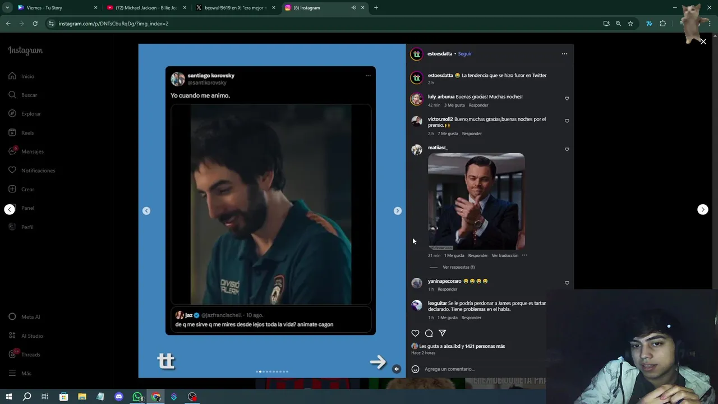This screenshot has width=718, height=404.
Task: Open the tab search dropdown
Action: [x=7, y=8]
